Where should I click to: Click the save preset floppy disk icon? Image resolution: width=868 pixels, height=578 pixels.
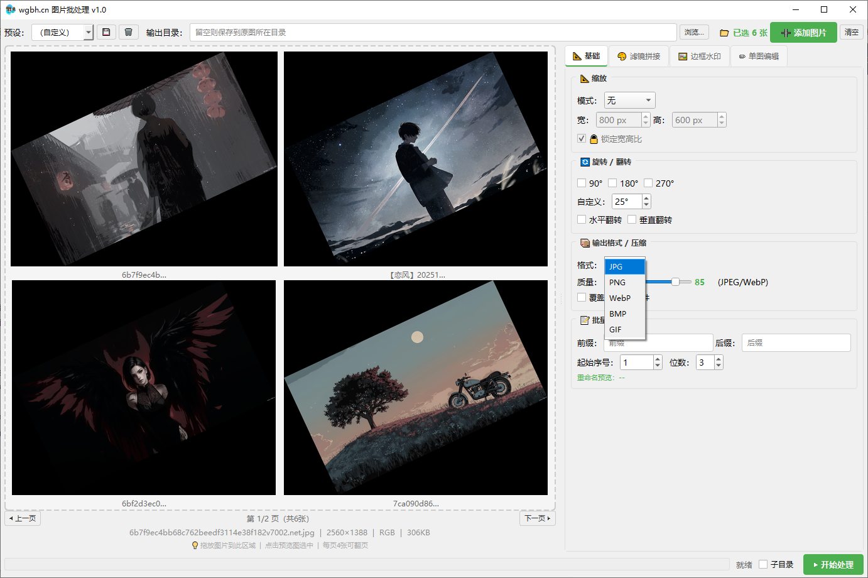pos(106,32)
